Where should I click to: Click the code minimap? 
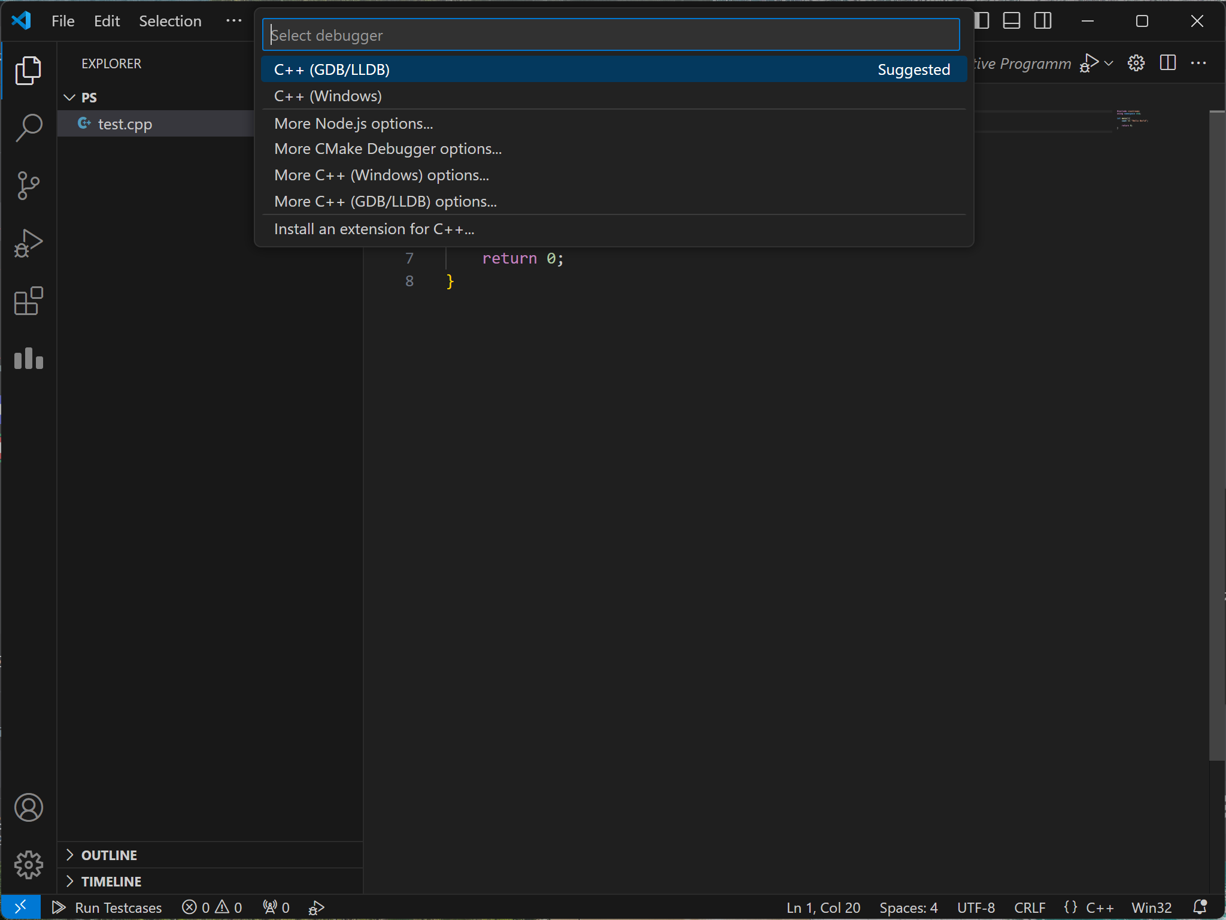(1131, 119)
